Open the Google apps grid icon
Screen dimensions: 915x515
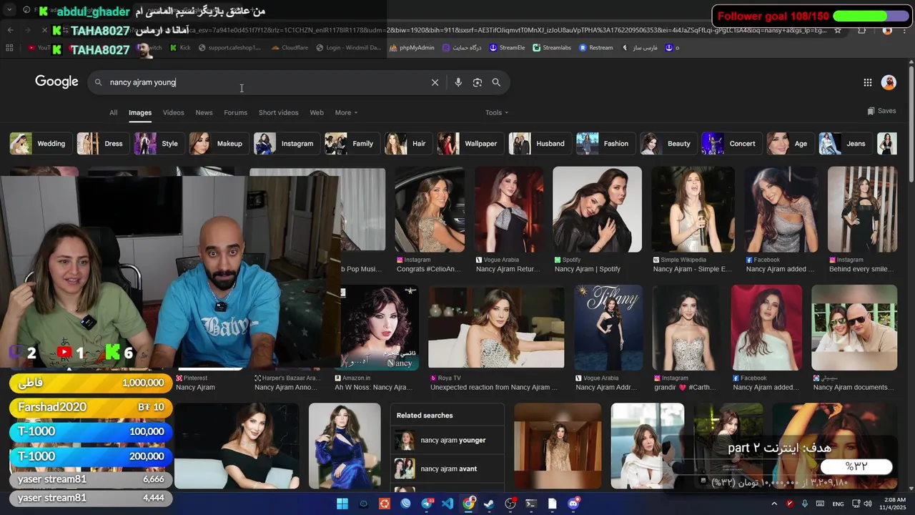click(868, 82)
